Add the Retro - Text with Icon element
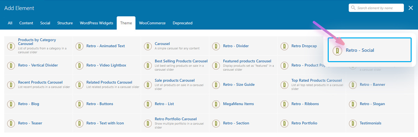 tap(107, 123)
